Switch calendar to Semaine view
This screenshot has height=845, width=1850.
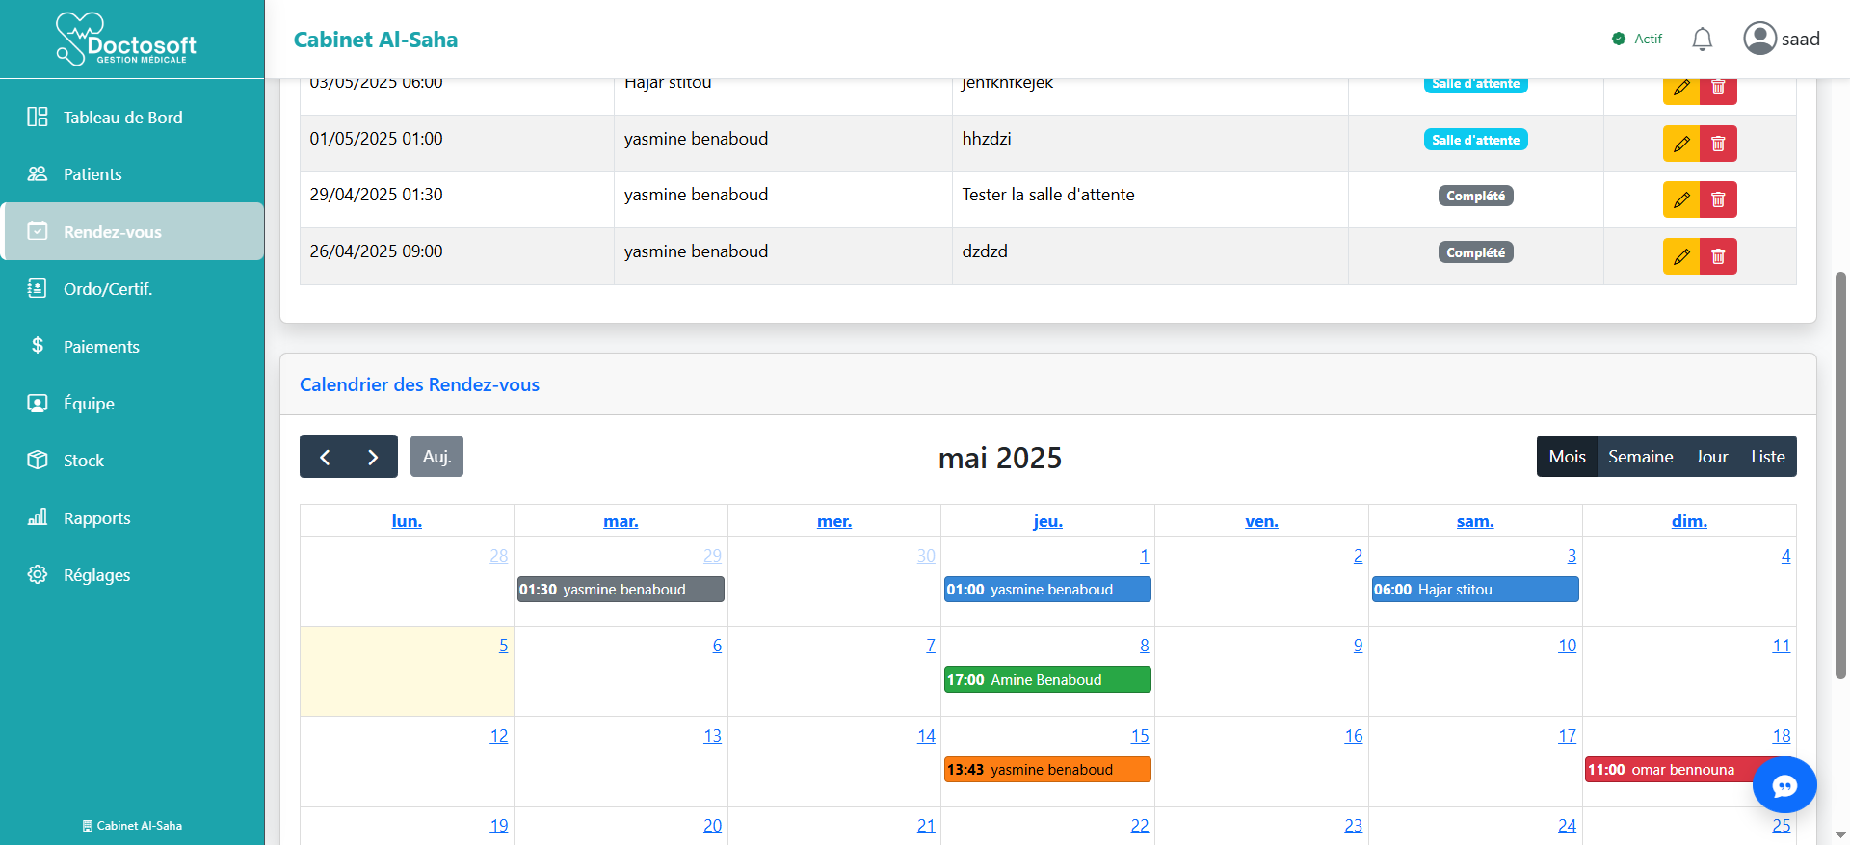coord(1640,457)
